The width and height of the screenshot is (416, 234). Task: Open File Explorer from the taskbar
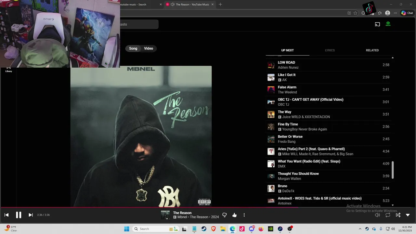pyautogui.click(x=223, y=229)
